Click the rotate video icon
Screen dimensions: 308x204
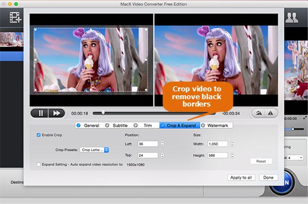(x=259, y=113)
